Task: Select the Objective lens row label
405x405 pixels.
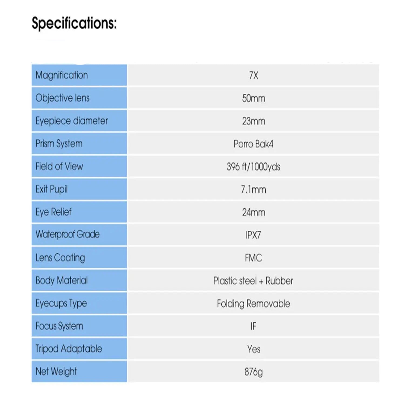Action: click(62, 98)
